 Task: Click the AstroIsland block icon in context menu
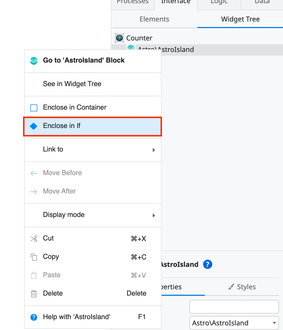point(34,61)
